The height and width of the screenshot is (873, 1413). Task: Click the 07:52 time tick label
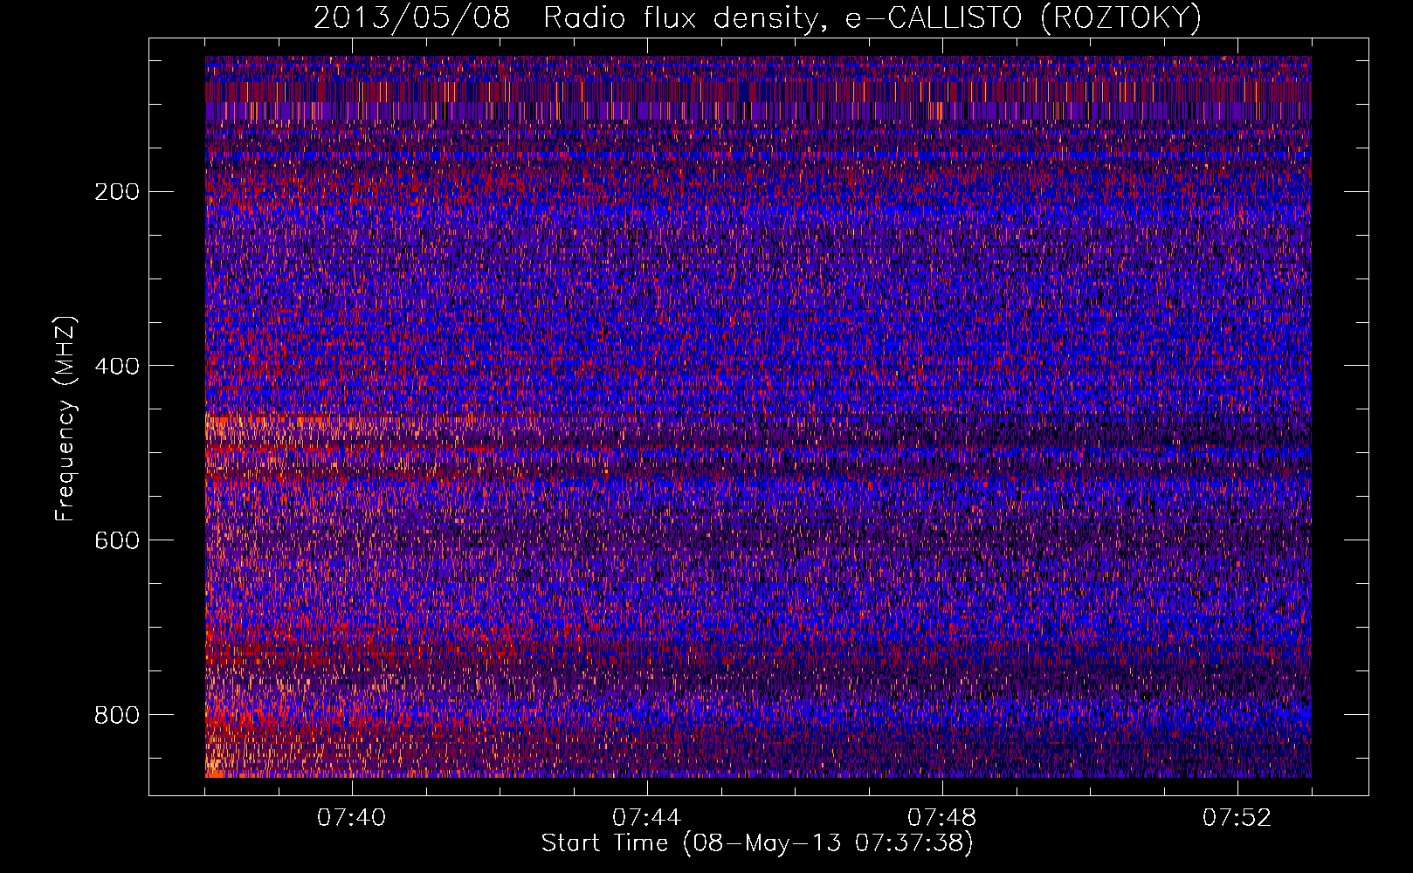point(1237,818)
